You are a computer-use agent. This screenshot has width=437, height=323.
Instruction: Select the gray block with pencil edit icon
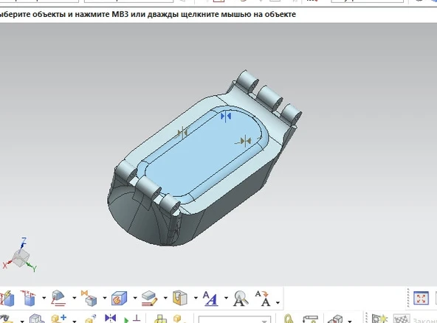150,298
